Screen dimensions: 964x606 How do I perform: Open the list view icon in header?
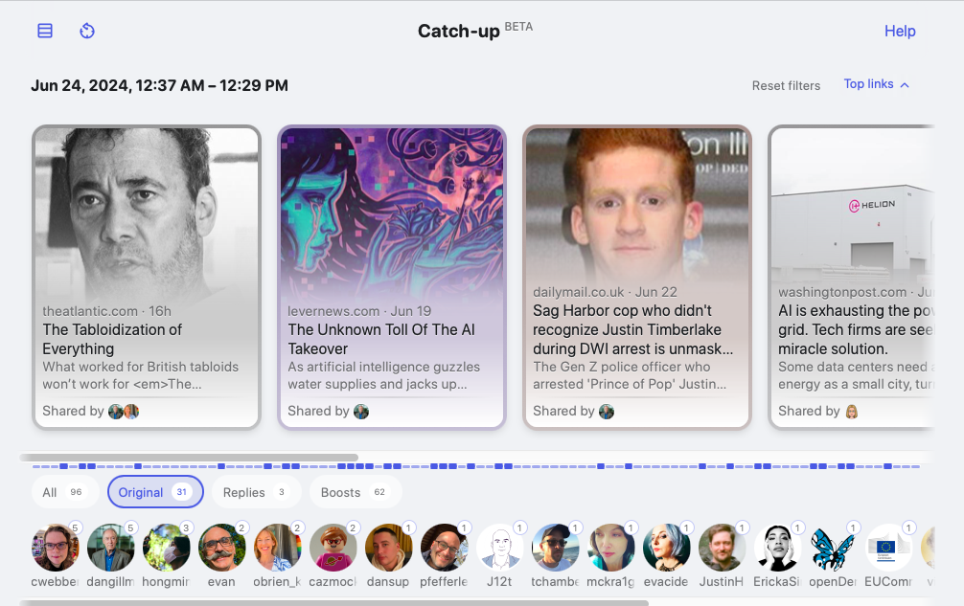point(45,31)
